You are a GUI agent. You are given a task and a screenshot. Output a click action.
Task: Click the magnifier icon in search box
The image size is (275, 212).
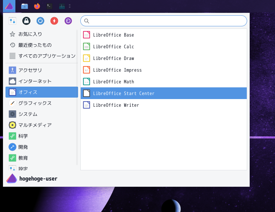[x=87, y=21]
